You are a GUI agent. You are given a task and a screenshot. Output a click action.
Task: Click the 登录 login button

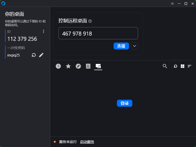click(124, 103)
